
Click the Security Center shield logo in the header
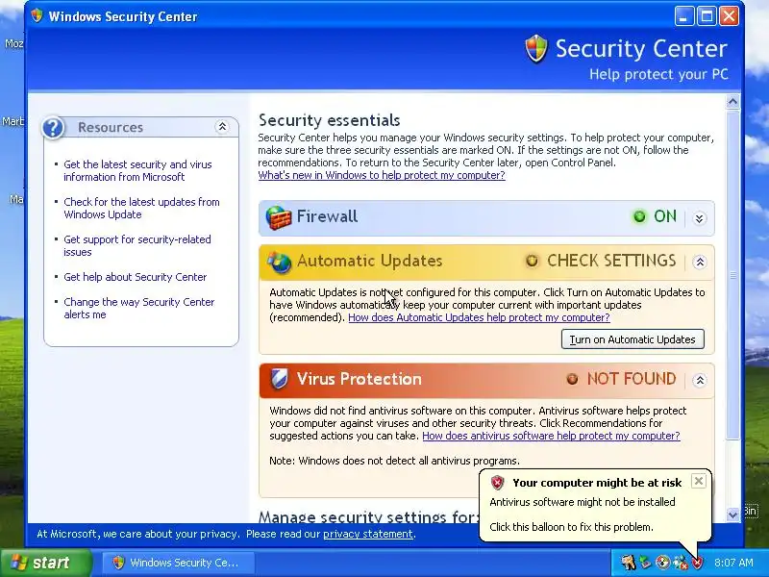click(535, 49)
